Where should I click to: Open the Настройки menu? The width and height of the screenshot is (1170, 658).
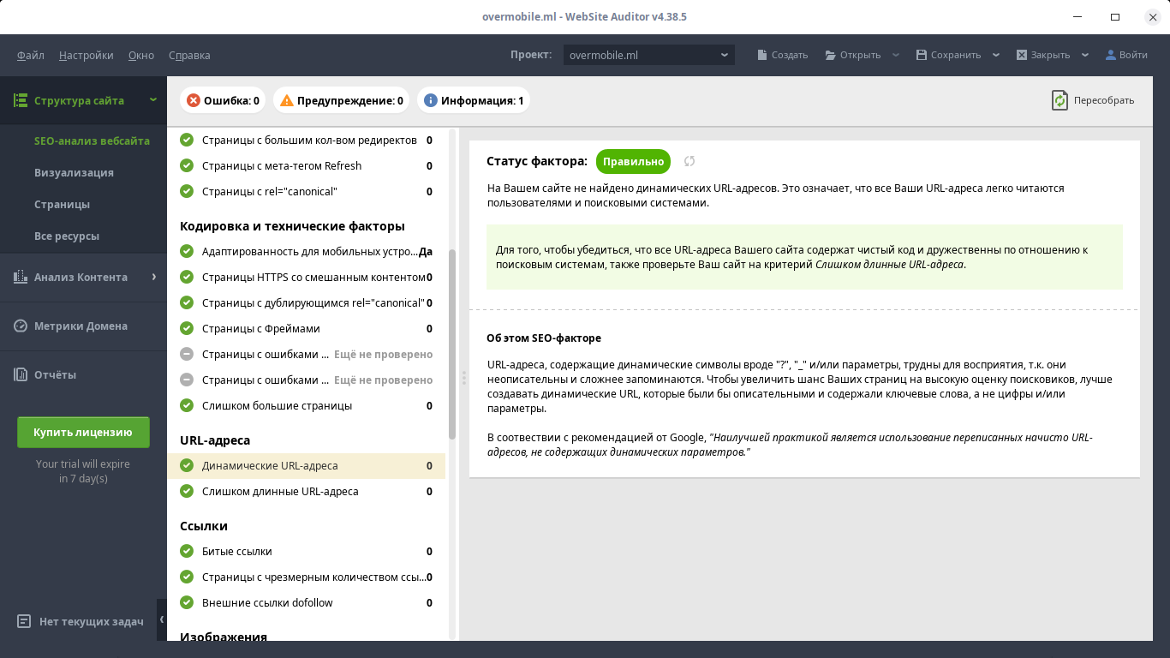pyautogui.click(x=86, y=55)
